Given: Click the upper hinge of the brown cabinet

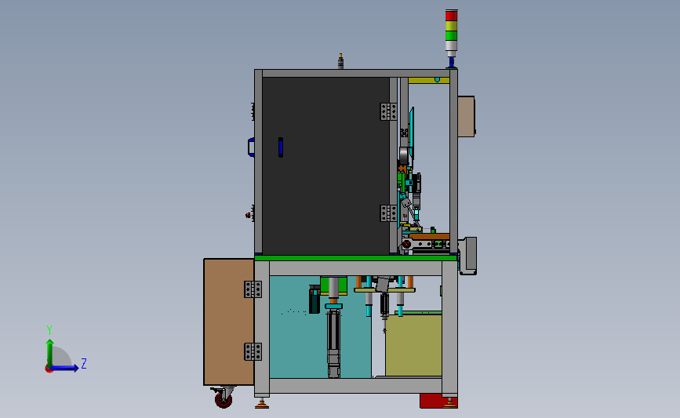Looking at the screenshot, I should tap(253, 289).
